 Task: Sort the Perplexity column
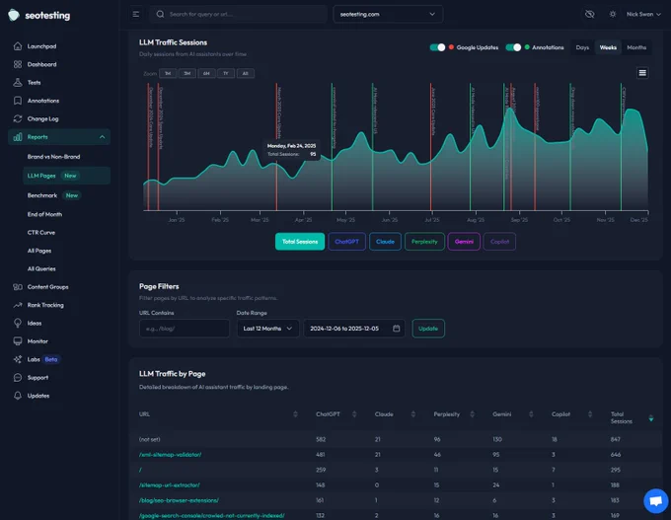(472, 413)
